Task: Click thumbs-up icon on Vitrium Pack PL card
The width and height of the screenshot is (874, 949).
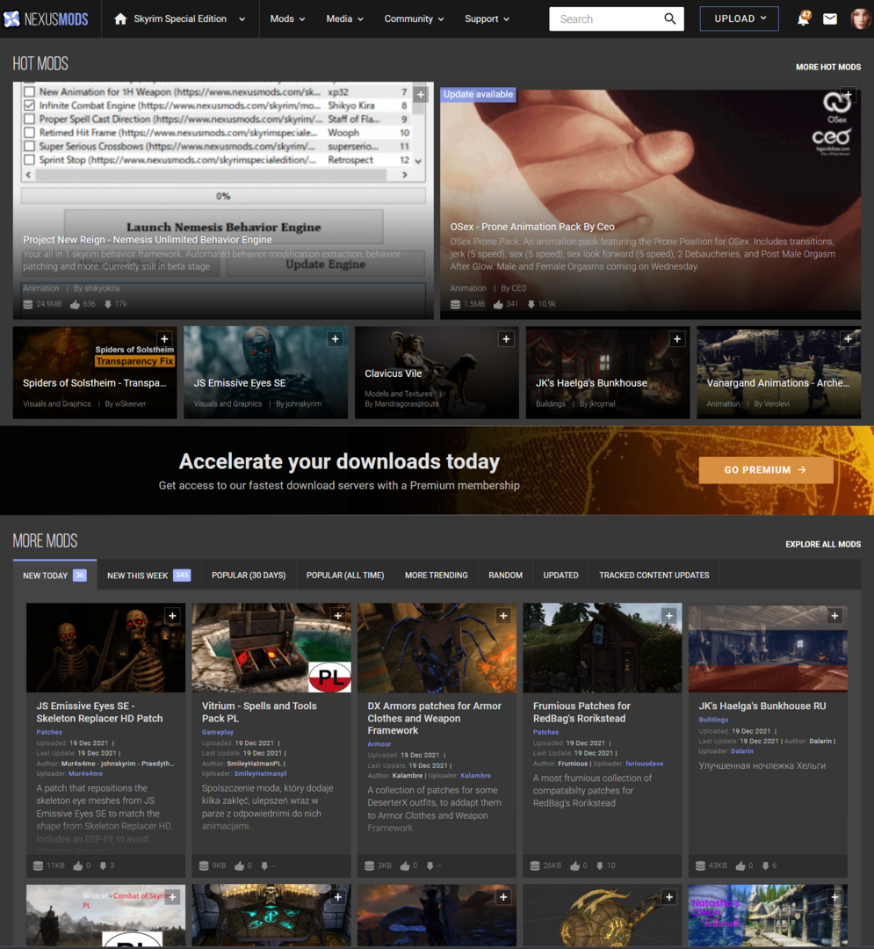Action: click(239, 866)
